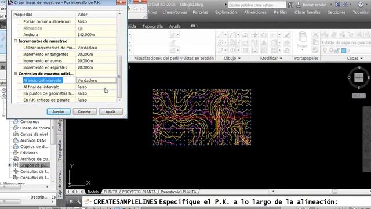This screenshot has width=371, height=209.
Task: Select the Circle draw tool
Action: click(232, 42)
